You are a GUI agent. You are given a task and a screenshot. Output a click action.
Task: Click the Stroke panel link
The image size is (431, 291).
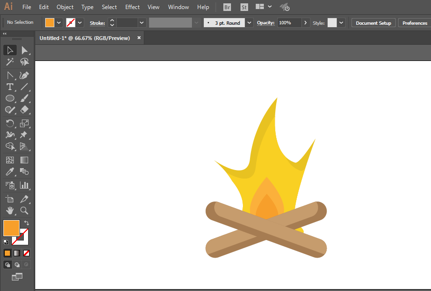[97, 23]
